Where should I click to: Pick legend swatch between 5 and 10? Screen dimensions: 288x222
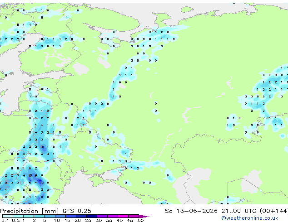(50, 216)
